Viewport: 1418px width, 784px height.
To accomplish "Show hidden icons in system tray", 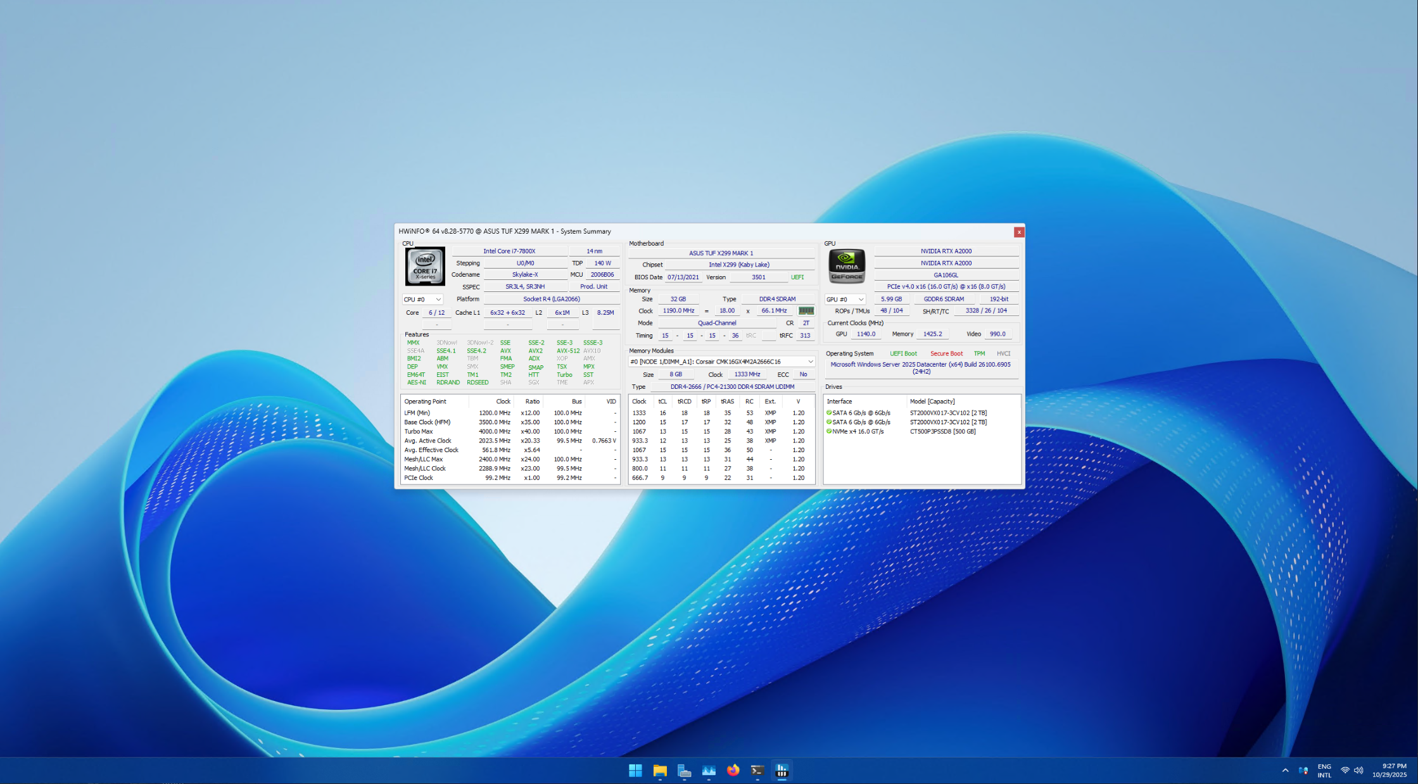I will 1285,771.
